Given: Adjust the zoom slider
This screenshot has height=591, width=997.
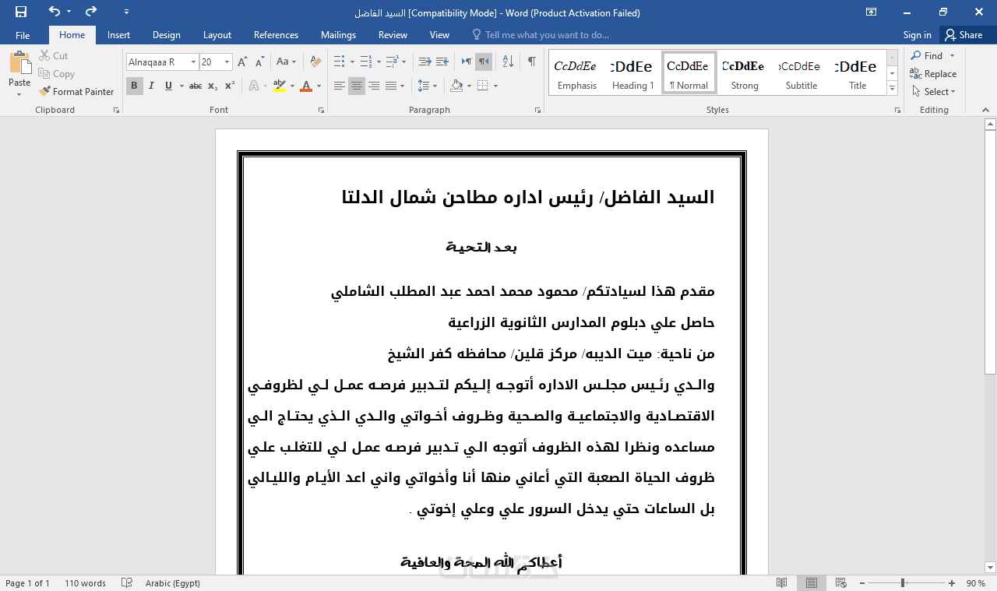Looking at the screenshot, I should click(903, 583).
